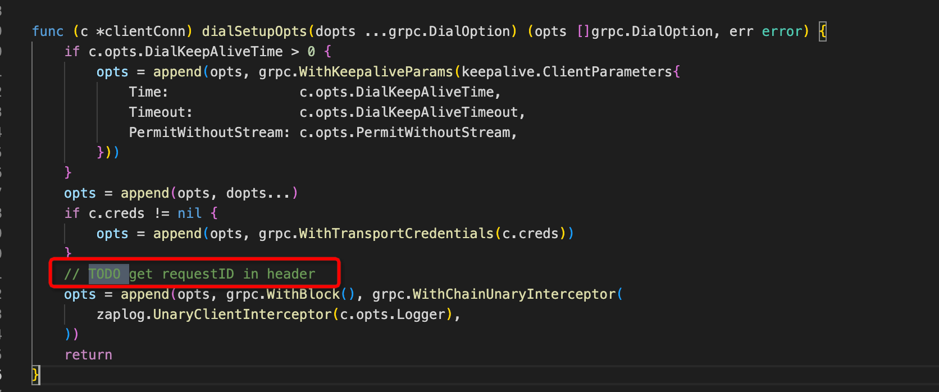Click the error return type
Image resolution: width=939 pixels, height=392 pixels.
click(x=782, y=31)
